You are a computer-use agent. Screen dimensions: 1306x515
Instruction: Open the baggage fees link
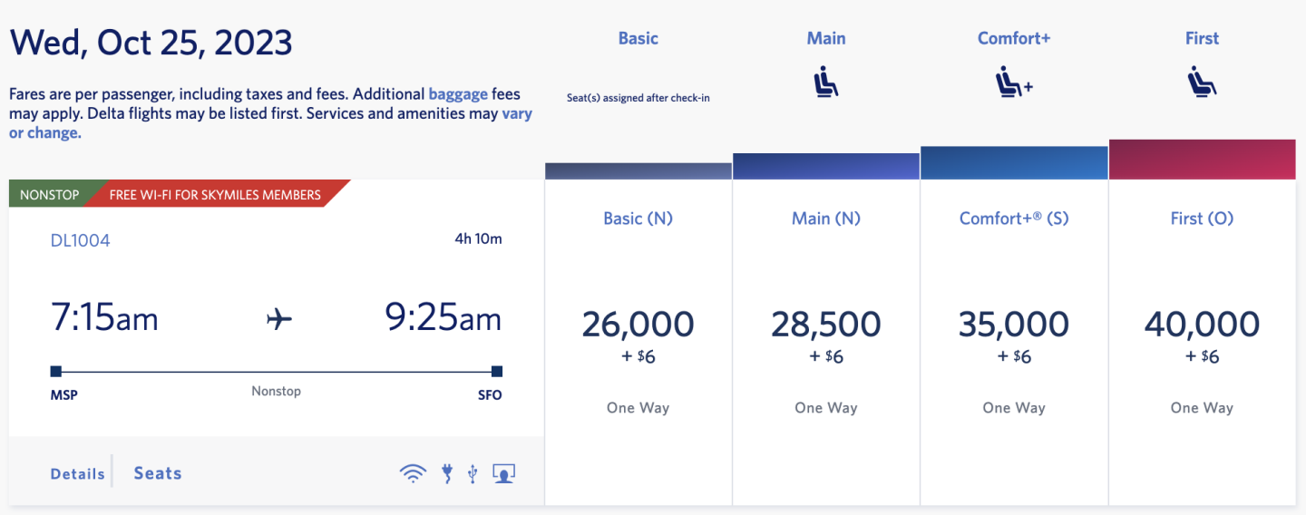[x=458, y=93]
